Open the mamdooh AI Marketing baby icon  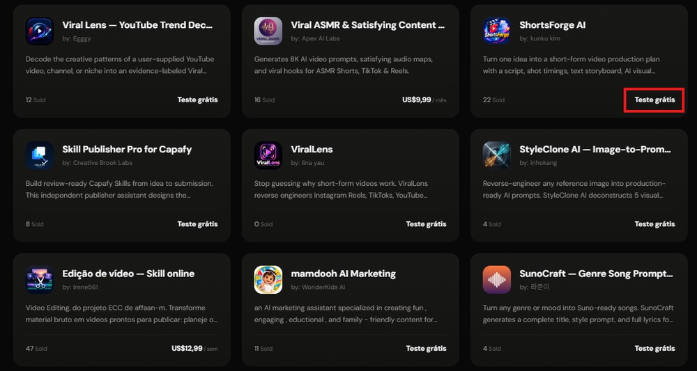[x=268, y=280]
